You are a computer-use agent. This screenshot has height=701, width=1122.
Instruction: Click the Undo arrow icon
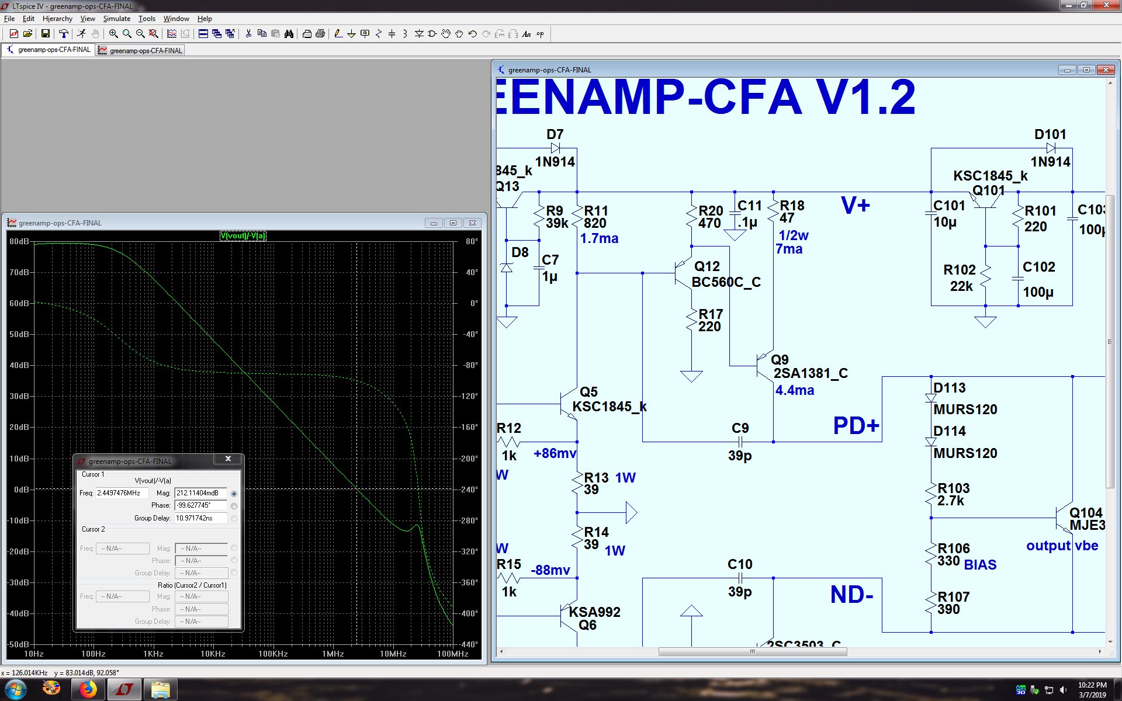(x=473, y=34)
